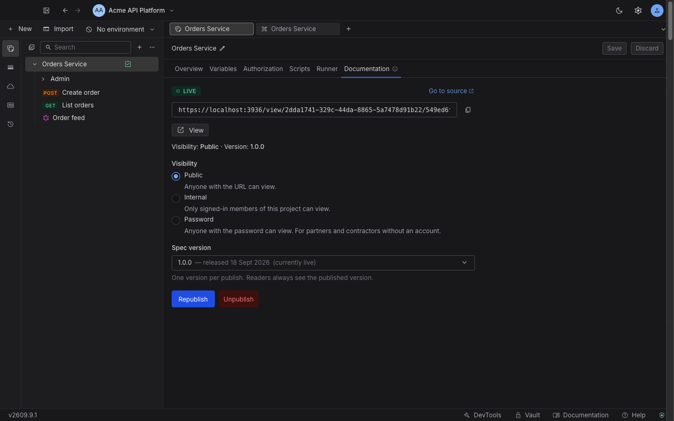Click the Documentation tab info icon
The width and height of the screenshot is (674, 421).
coord(395,69)
